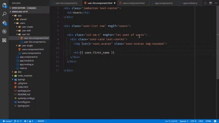The image size is (219, 123).
Task: Open the editor more actions menu
Action: (x=216, y=3)
